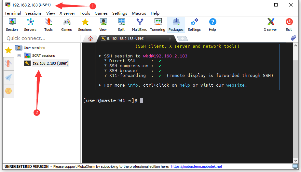Open the Terminal menu

(x=13, y=13)
